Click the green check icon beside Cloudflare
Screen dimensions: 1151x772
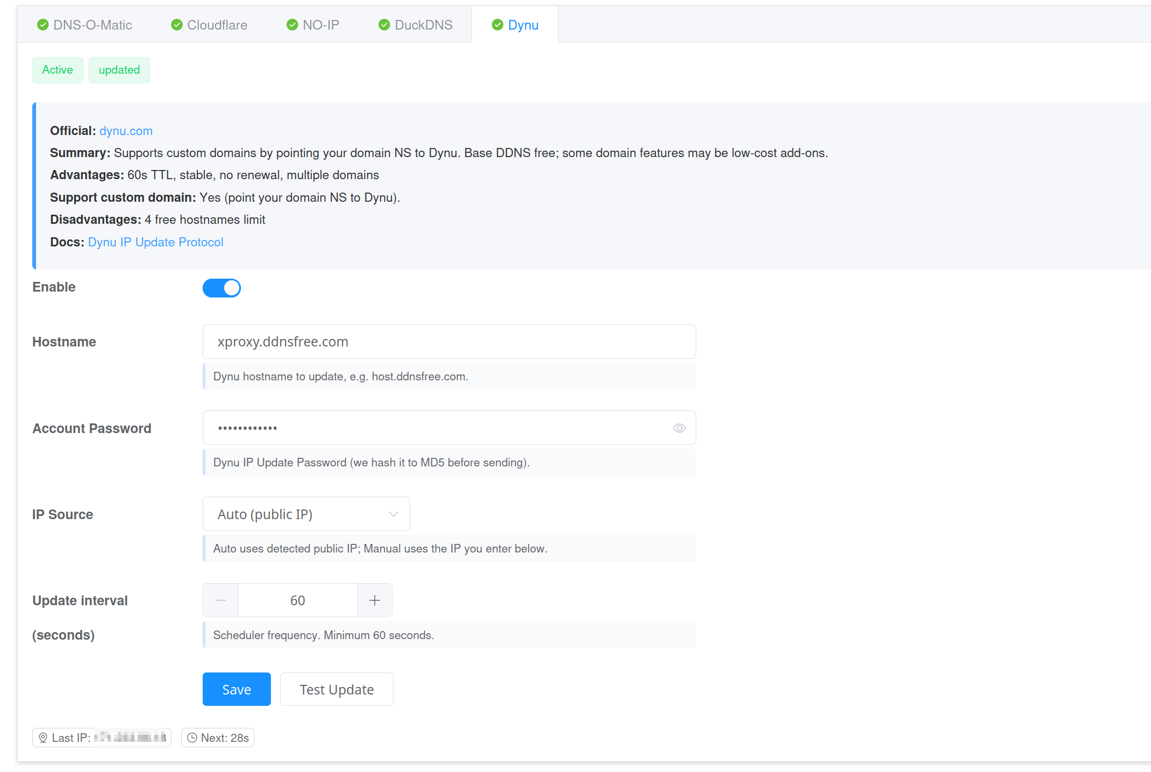point(177,25)
